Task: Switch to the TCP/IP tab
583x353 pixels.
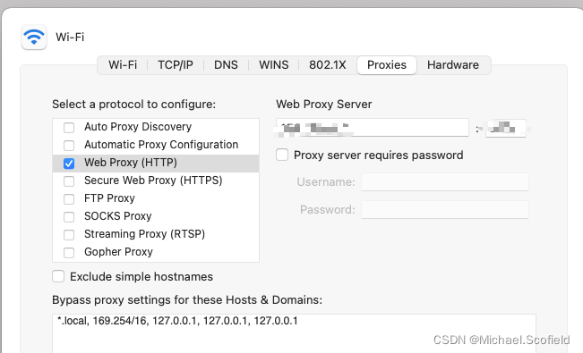Action: (x=176, y=65)
